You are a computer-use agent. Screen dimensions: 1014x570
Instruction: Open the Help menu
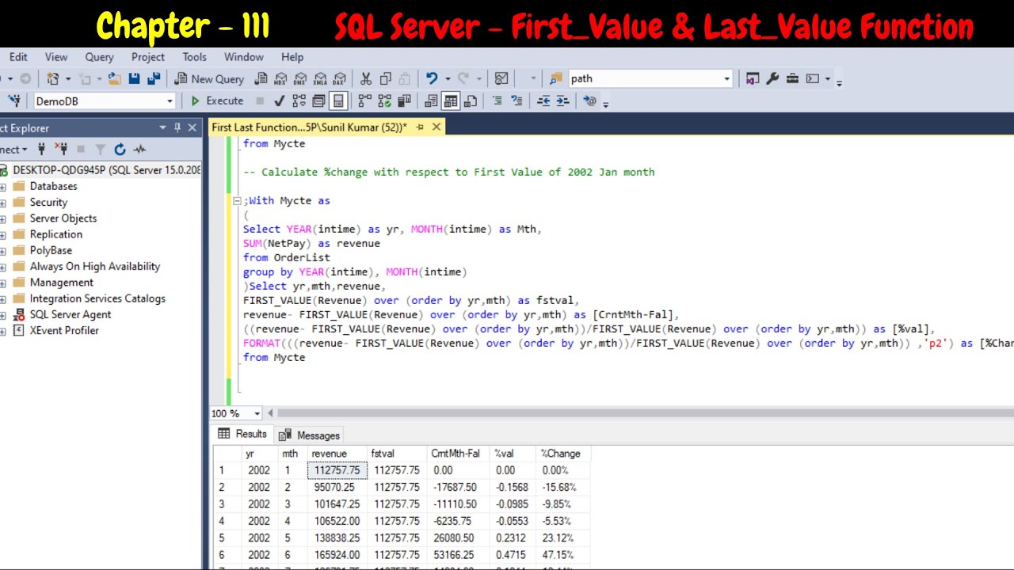pos(292,57)
